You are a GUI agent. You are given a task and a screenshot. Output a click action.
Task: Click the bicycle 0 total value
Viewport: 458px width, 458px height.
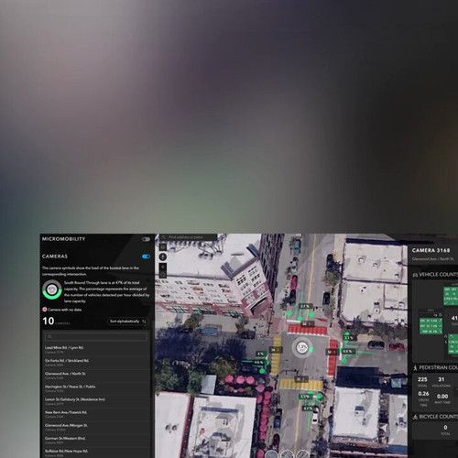[x=445, y=428]
